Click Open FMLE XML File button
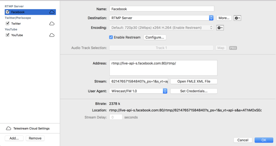Viewport: 276px width, 146px height. pos(194,81)
